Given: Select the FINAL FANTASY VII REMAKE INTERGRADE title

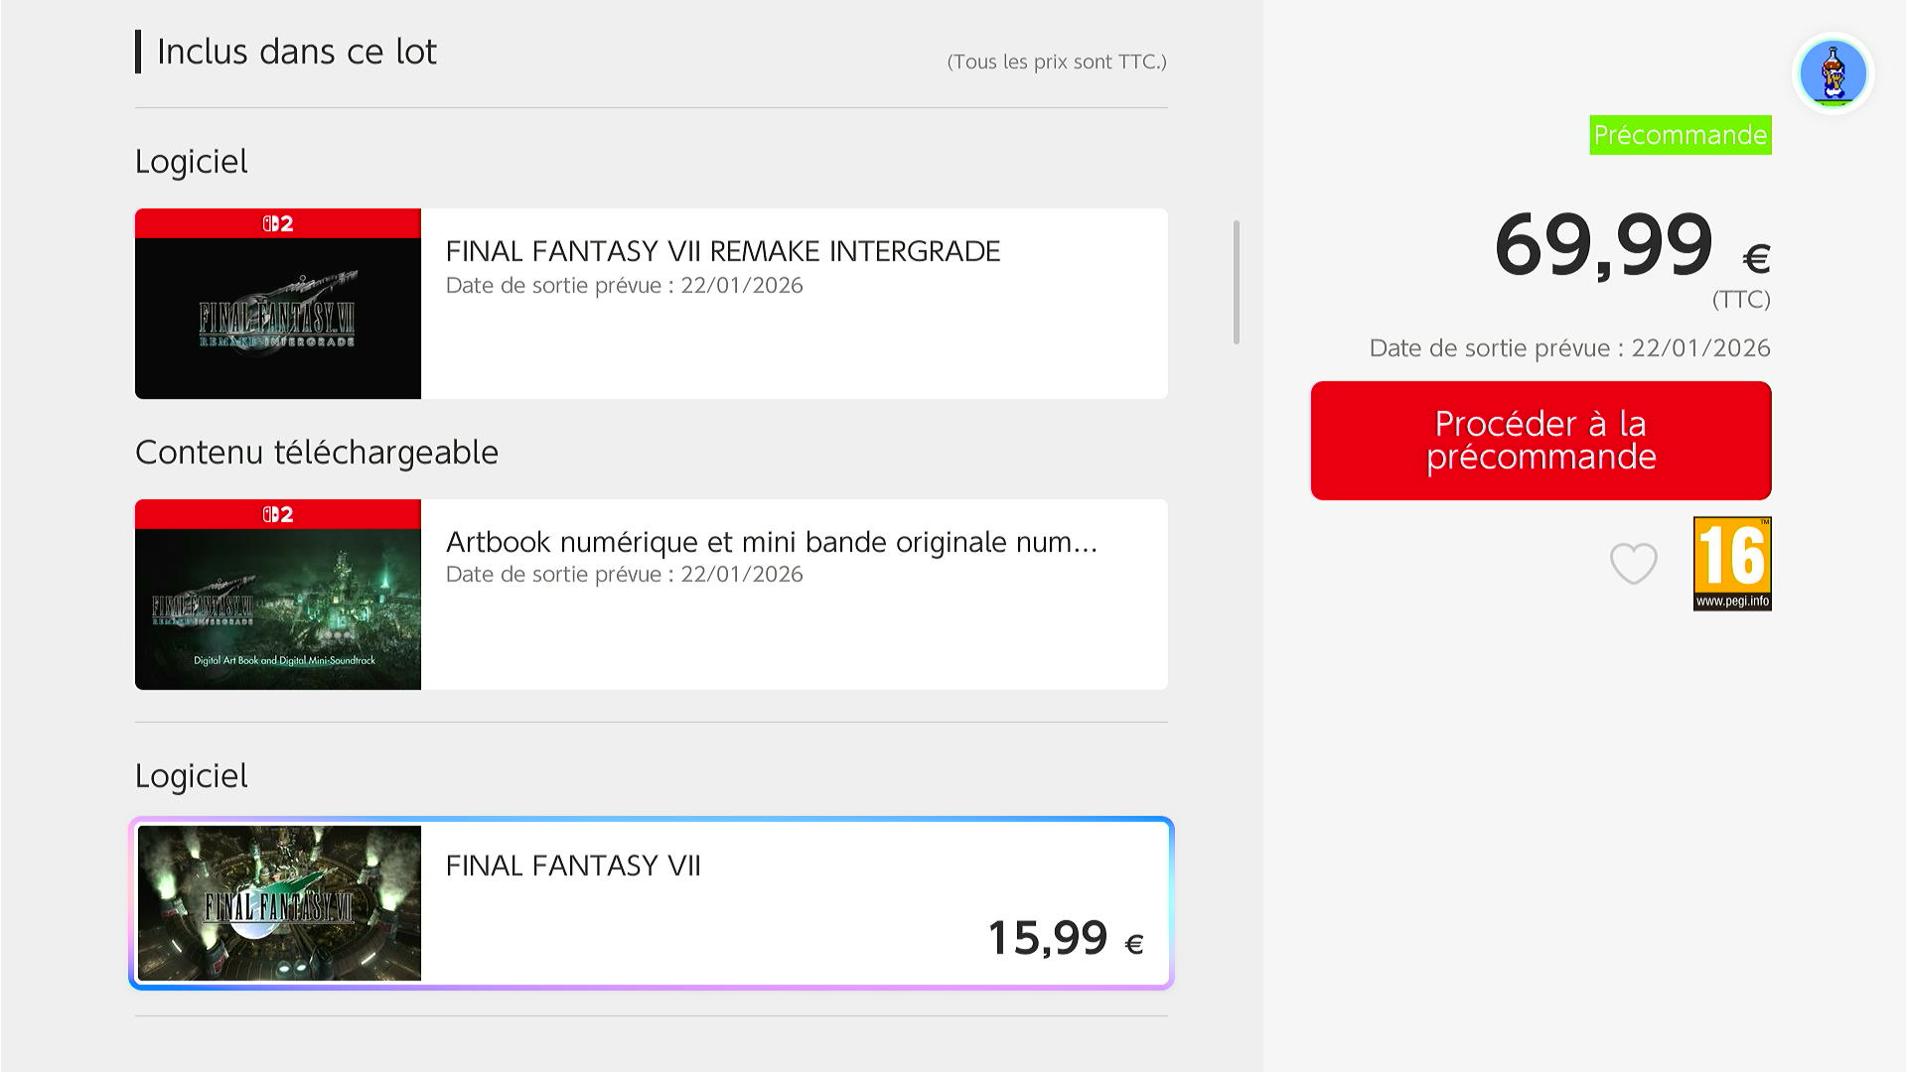Looking at the screenshot, I should (722, 251).
